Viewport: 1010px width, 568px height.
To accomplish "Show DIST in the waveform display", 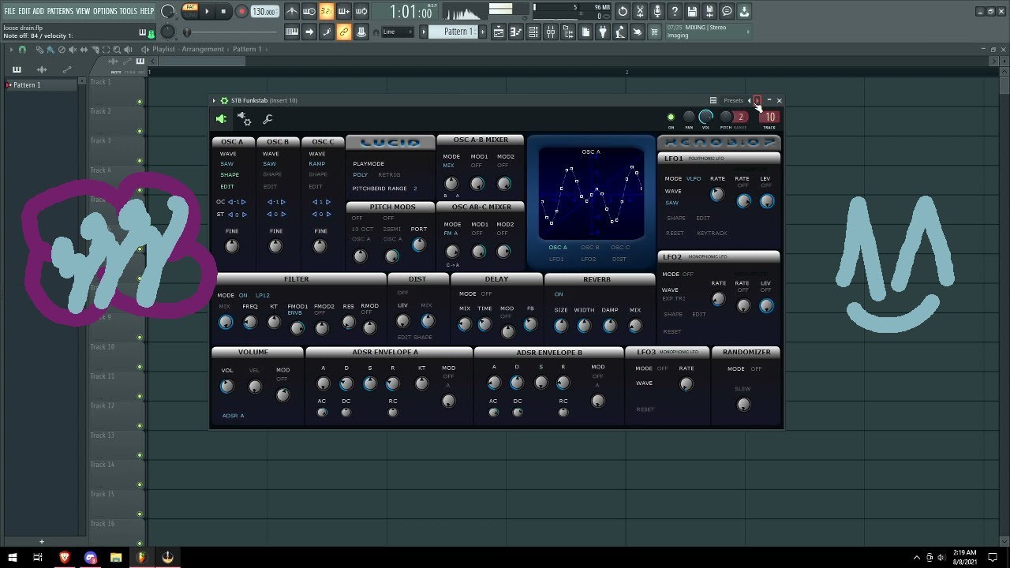I will click(x=619, y=260).
